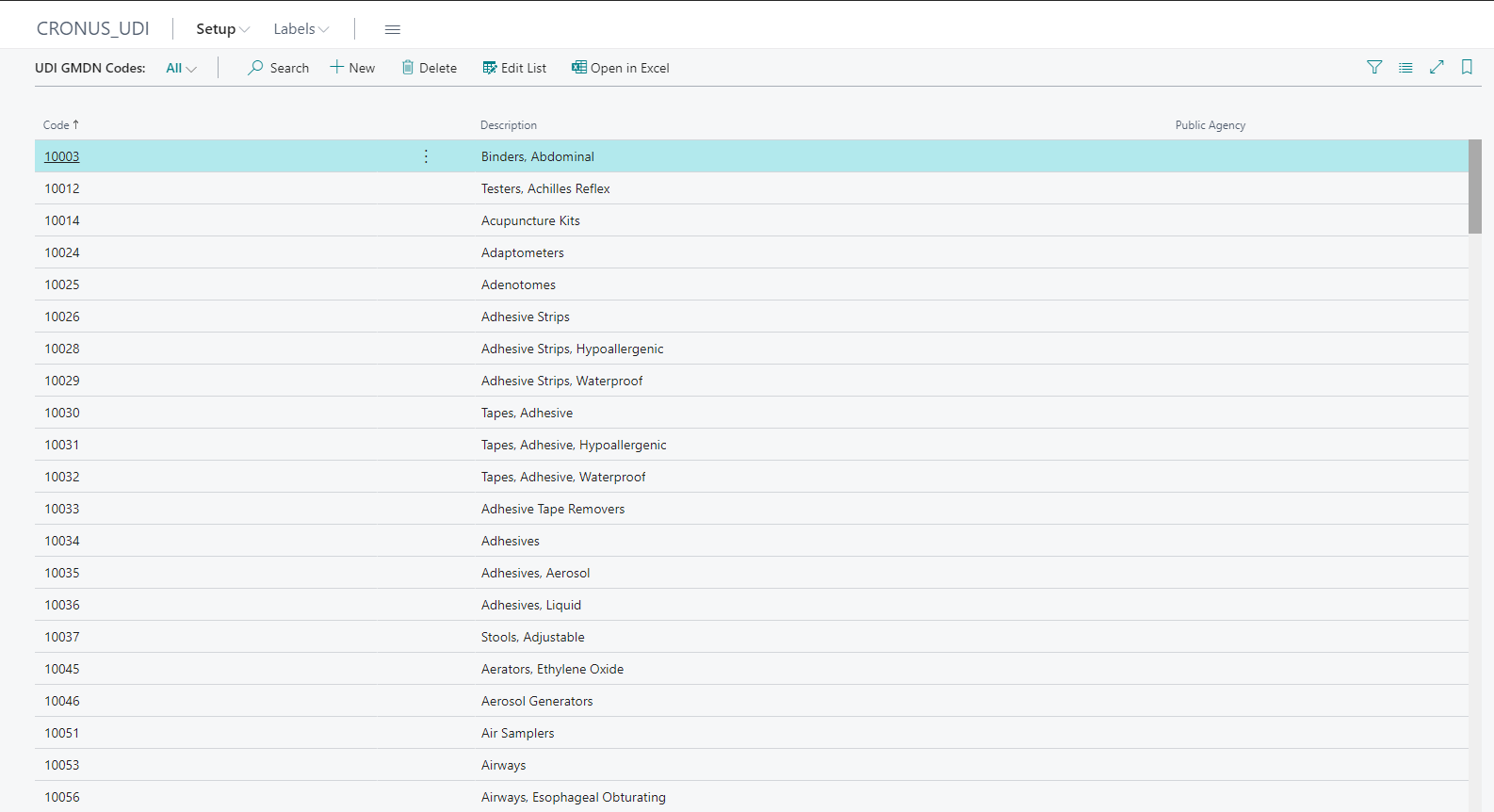
Task: Open the list in Excel
Action: 621,68
